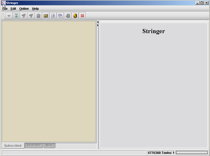Click the gray plug connection toolbar icon

click(x=68, y=16)
